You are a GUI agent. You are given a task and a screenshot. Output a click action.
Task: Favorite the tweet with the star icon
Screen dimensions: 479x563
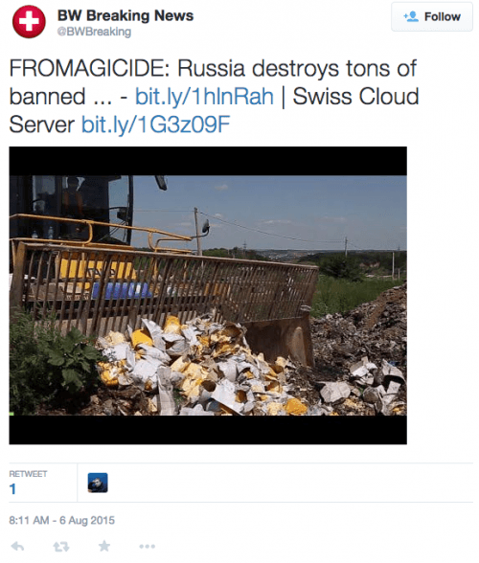pyautogui.click(x=104, y=546)
